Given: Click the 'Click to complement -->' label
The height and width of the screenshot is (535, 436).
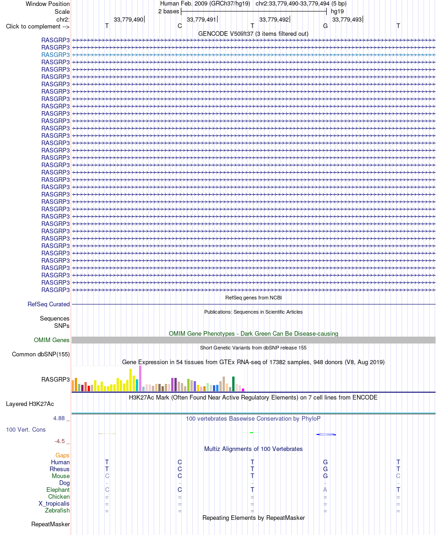Looking at the screenshot, I should 38,27.
